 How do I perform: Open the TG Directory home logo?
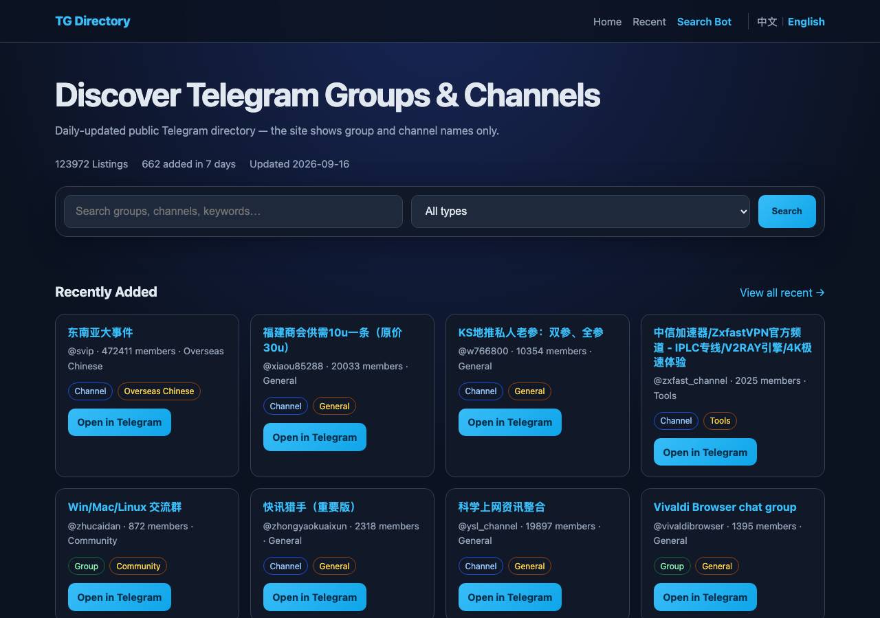(93, 21)
